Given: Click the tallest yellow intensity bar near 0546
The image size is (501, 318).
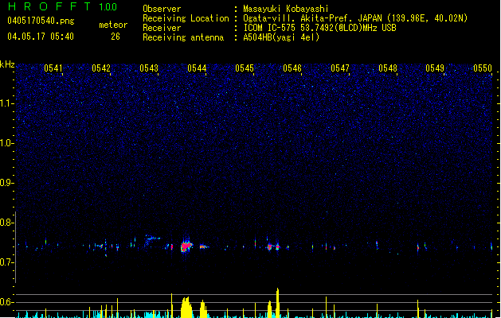Looking at the screenshot, I should 278,303.
